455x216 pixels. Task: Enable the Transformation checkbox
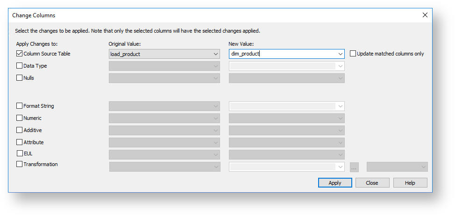(19, 164)
